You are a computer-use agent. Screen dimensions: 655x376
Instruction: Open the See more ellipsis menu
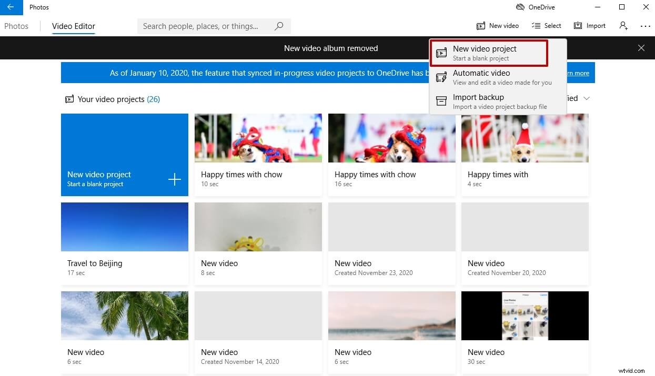pyautogui.click(x=645, y=25)
